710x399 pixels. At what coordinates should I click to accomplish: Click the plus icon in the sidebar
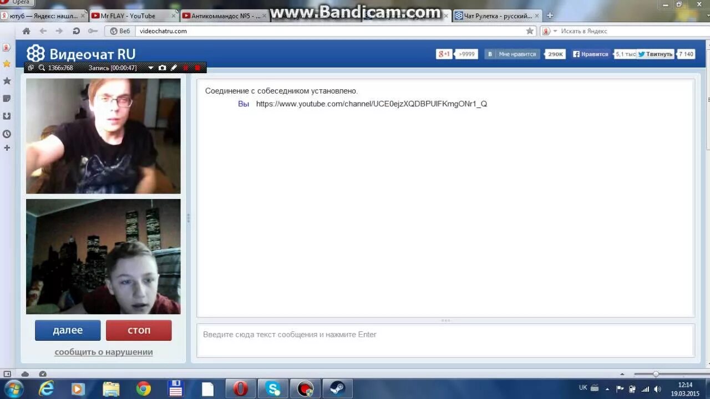click(x=7, y=148)
